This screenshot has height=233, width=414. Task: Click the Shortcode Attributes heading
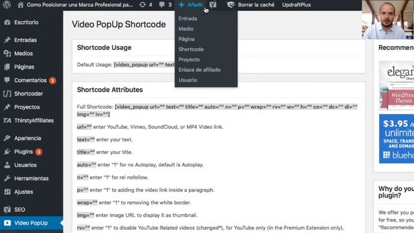coord(110,89)
